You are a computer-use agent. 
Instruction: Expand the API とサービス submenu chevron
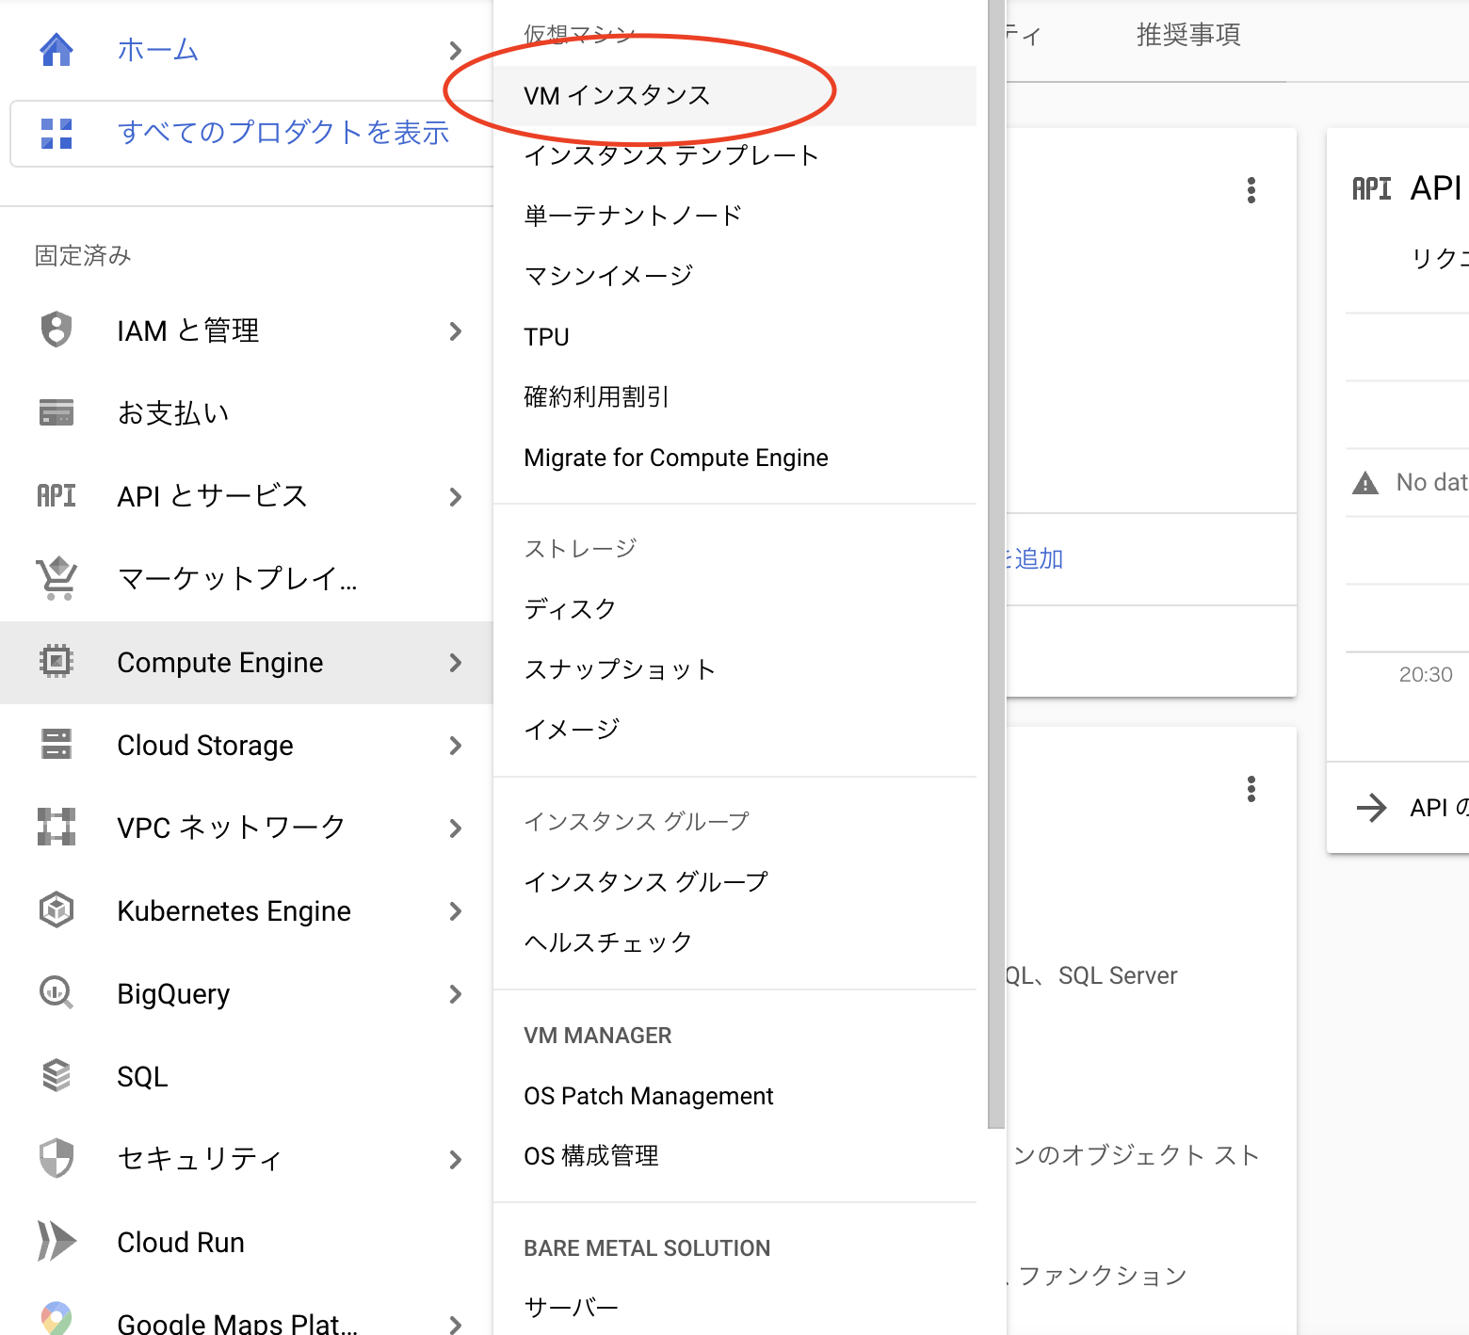pyautogui.click(x=456, y=496)
